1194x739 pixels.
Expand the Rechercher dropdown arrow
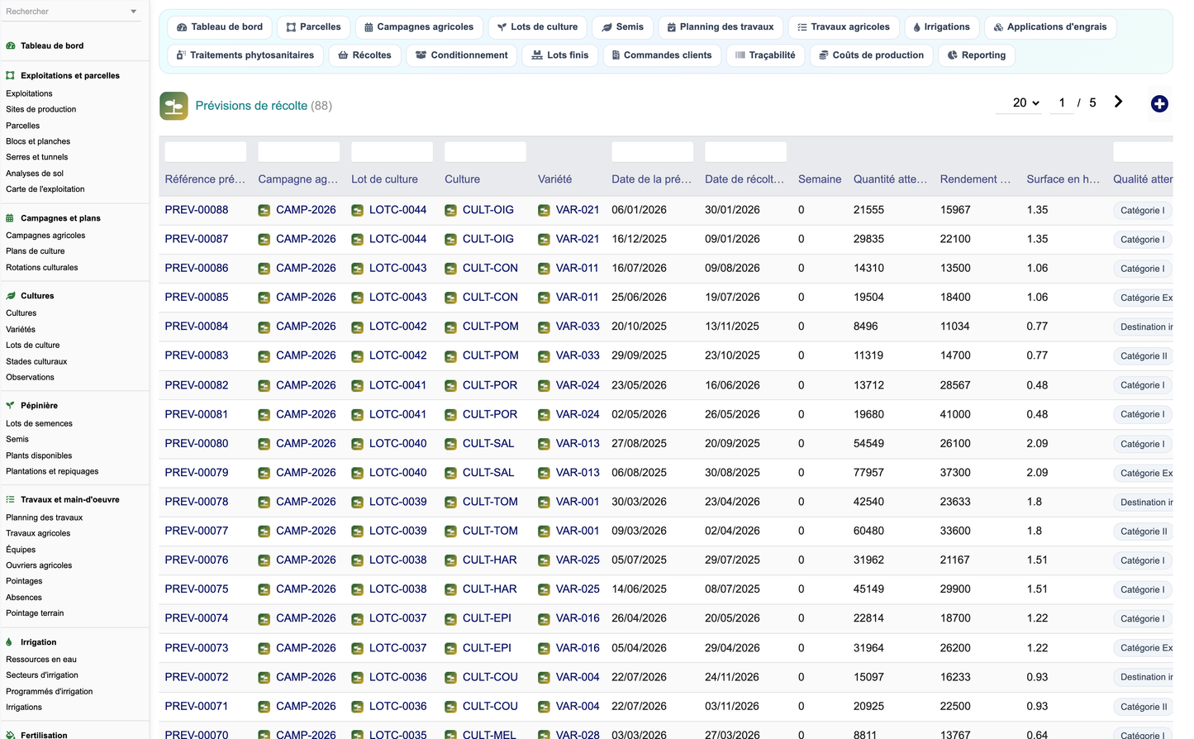pyautogui.click(x=134, y=12)
